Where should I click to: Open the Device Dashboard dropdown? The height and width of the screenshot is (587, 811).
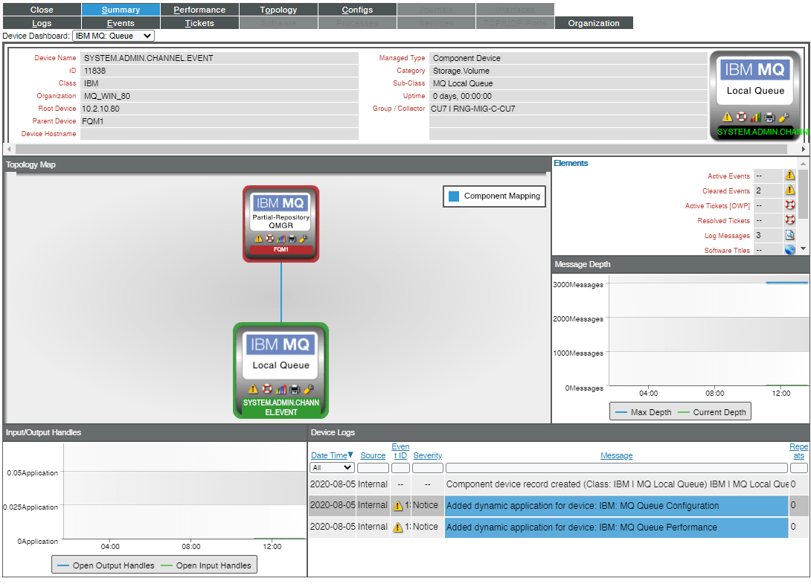tap(113, 36)
